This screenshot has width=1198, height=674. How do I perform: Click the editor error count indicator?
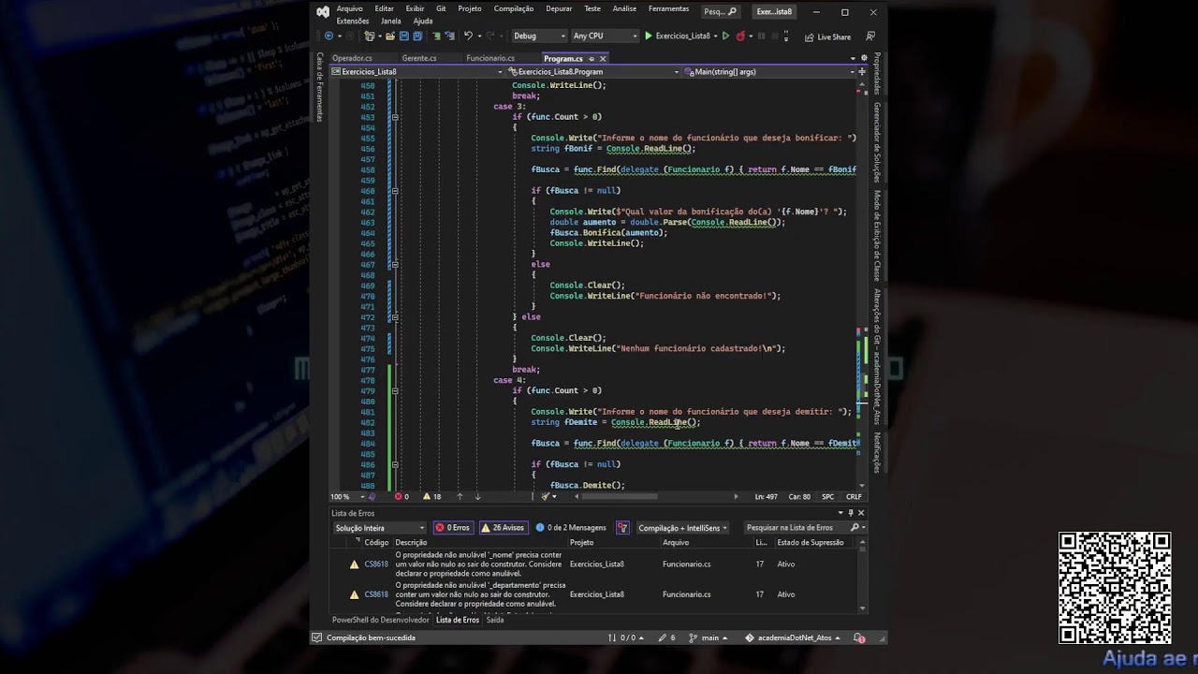(402, 496)
